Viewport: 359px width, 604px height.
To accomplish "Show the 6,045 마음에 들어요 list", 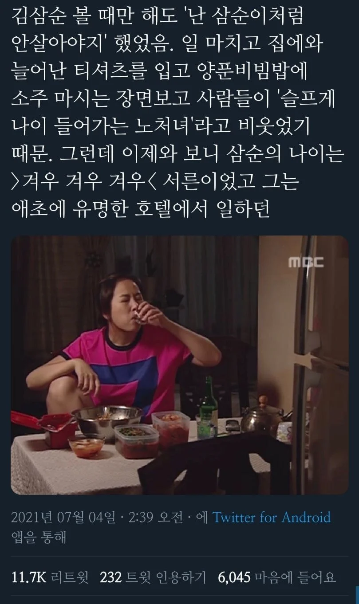I will click(x=277, y=577).
